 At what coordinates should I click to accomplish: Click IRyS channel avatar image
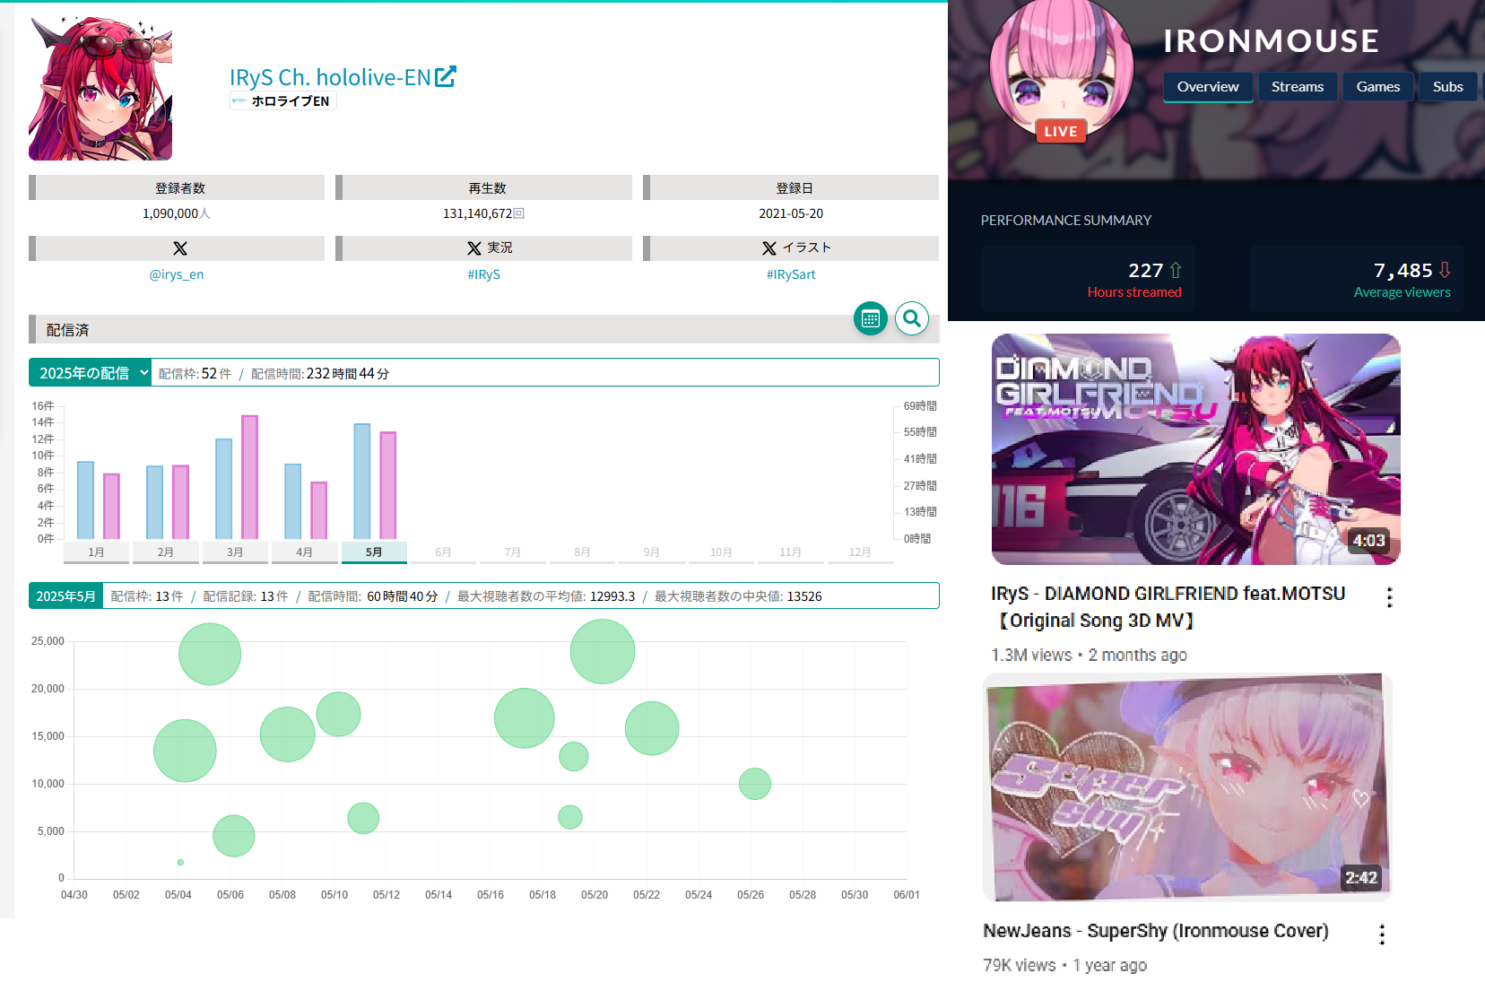[100, 89]
